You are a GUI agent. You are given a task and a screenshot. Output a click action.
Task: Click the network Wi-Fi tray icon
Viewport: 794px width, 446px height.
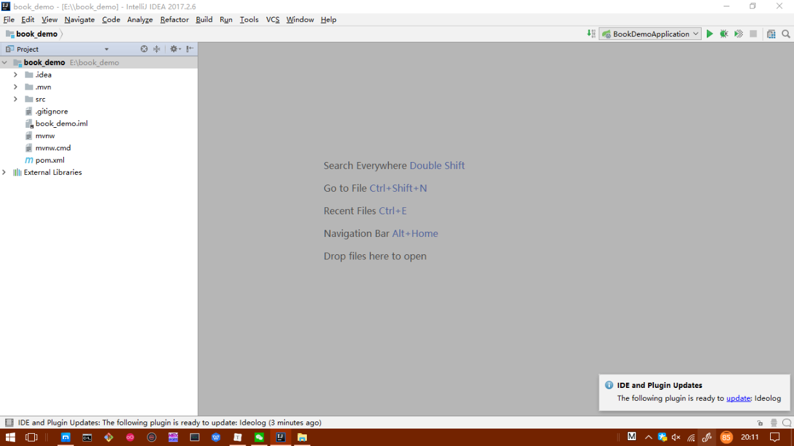point(691,437)
